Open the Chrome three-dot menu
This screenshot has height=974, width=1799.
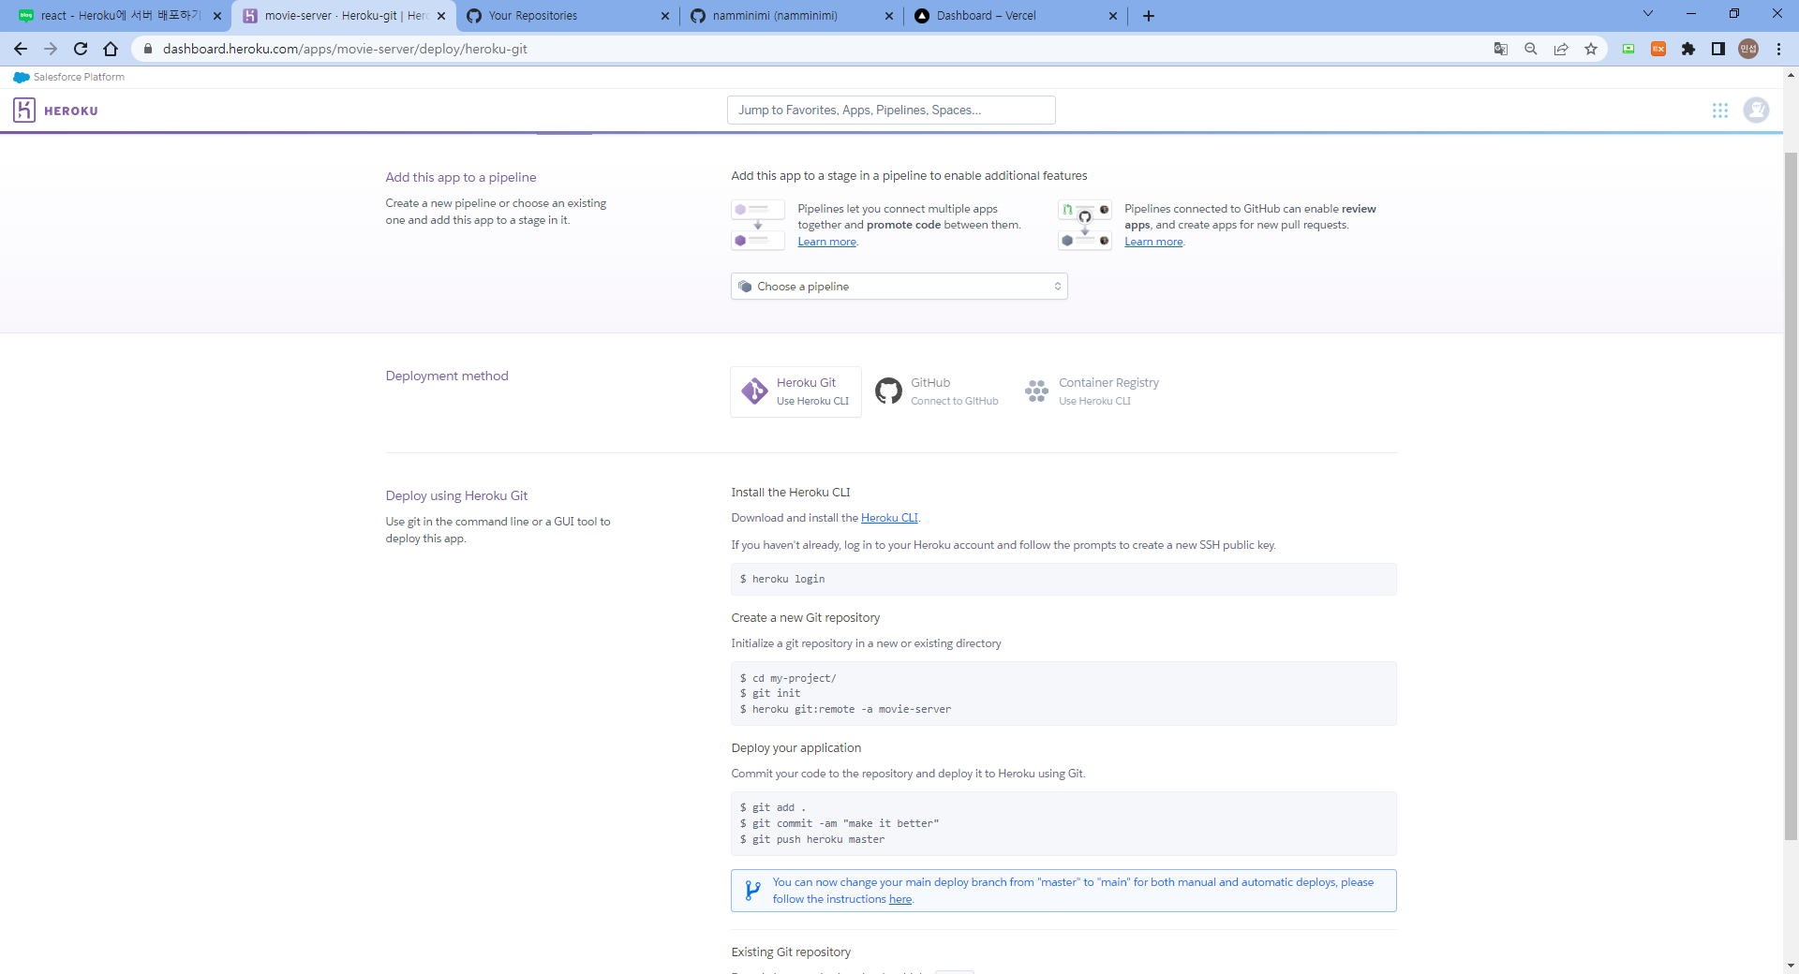(x=1778, y=49)
